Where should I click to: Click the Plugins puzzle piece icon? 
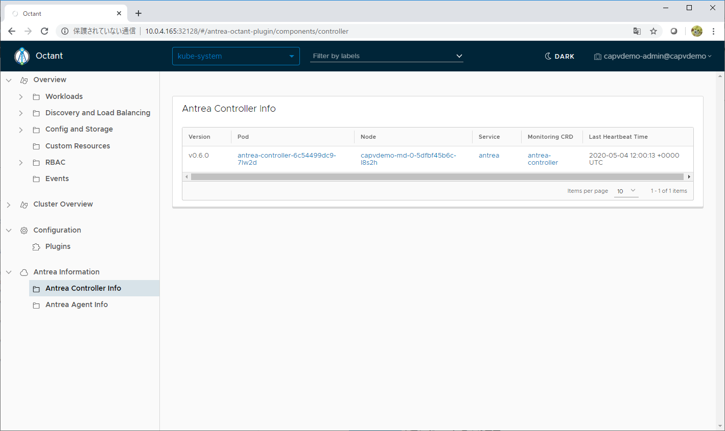click(x=36, y=247)
